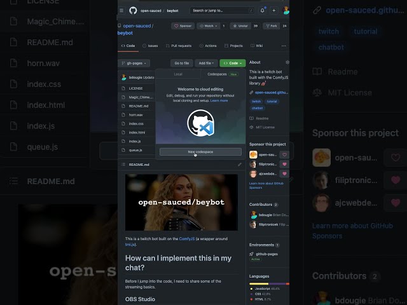Image resolution: width=407 pixels, height=305 pixels.
Task: Click the languages color bar
Action: point(269,284)
